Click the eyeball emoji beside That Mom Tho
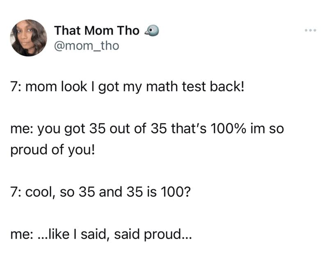 (x=150, y=31)
